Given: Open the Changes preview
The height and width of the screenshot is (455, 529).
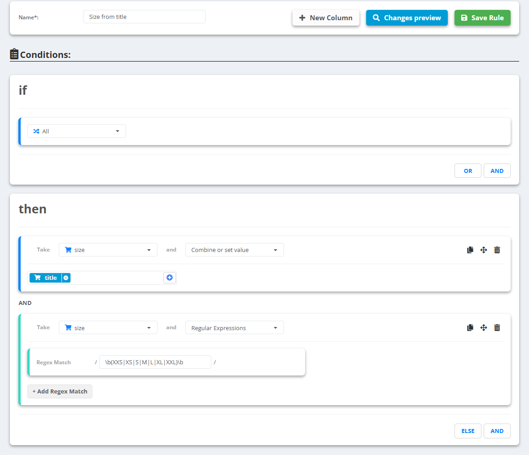Looking at the screenshot, I should coord(407,18).
